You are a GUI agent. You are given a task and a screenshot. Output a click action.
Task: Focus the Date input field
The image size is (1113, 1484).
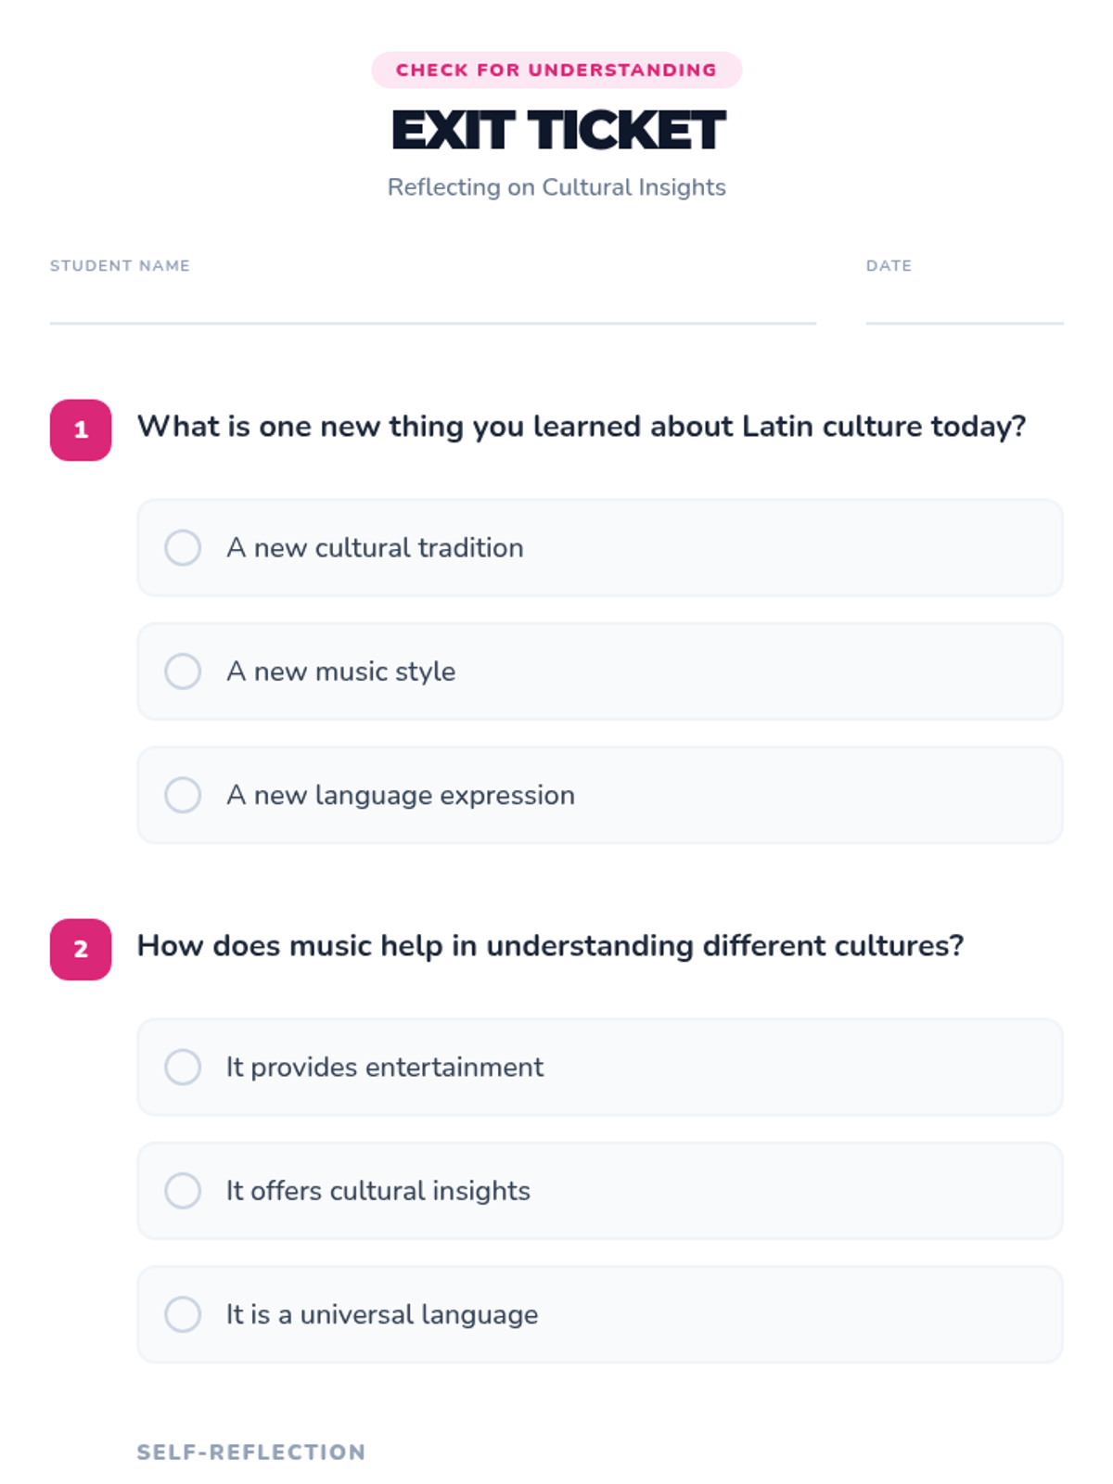964,304
